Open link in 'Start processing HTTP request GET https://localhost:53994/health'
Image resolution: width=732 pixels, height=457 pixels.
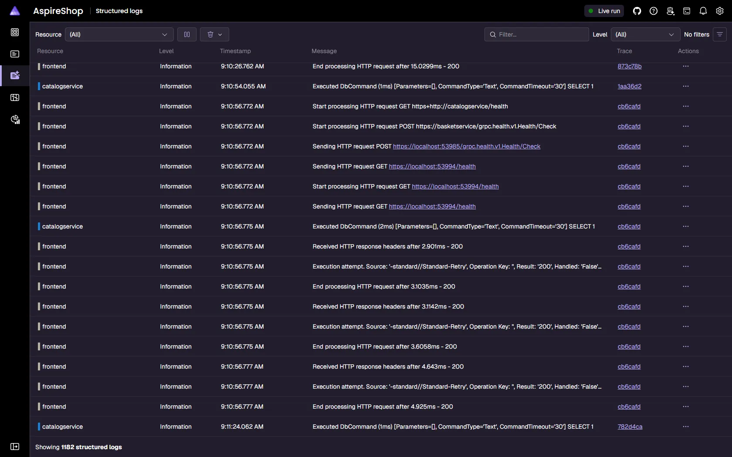pos(455,186)
